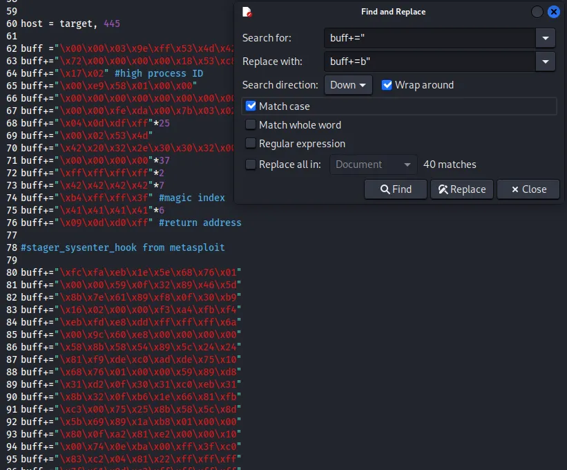Click line number 78 in the gutter
The width and height of the screenshot is (567, 470).
point(12,248)
